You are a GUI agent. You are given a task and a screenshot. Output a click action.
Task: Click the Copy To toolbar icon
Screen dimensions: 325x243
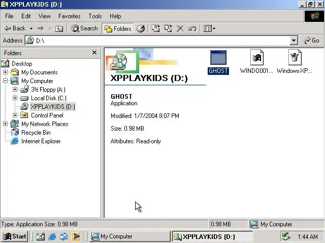point(168,28)
